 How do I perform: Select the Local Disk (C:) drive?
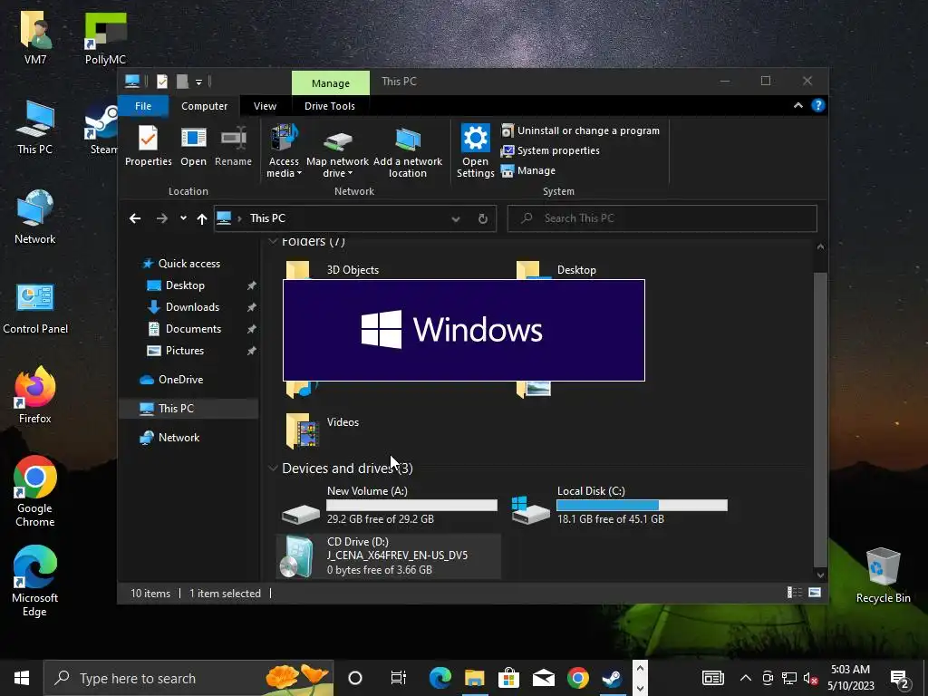pos(619,505)
